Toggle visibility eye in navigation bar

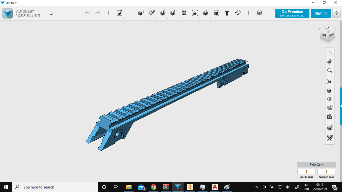(x=330, y=99)
